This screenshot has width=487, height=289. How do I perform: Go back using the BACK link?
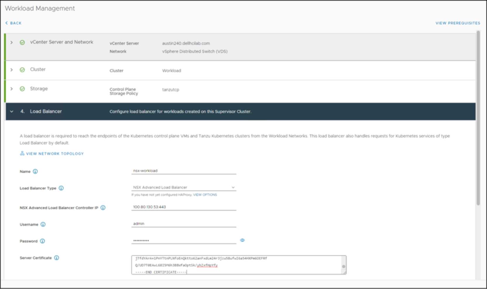pos(13,23)
